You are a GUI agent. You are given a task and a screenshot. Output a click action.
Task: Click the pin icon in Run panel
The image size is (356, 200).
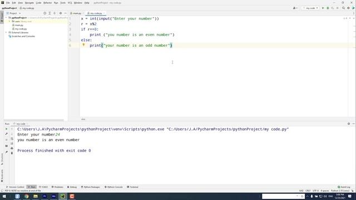[6, 152]
